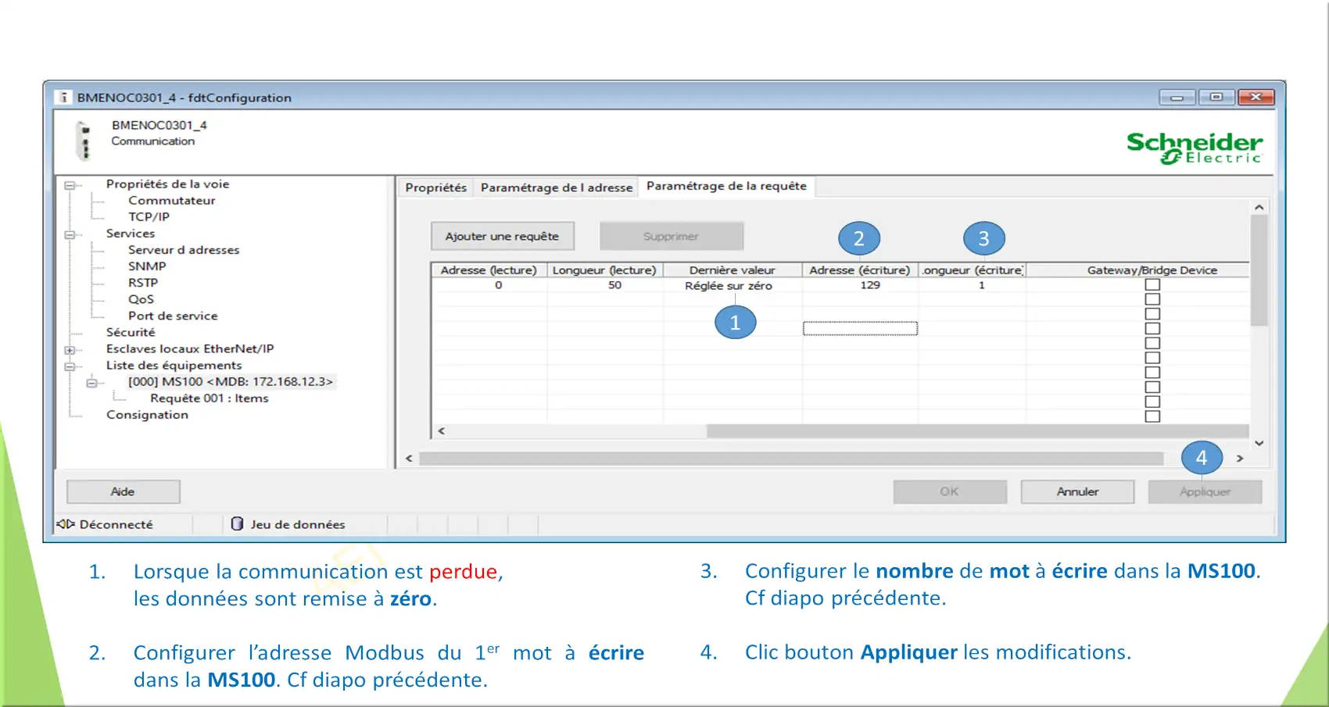Image resolution: width=1329 pixels, height=707 pixels.
Task: Click the Schneider Electric logo
Action: point(1194,147)
